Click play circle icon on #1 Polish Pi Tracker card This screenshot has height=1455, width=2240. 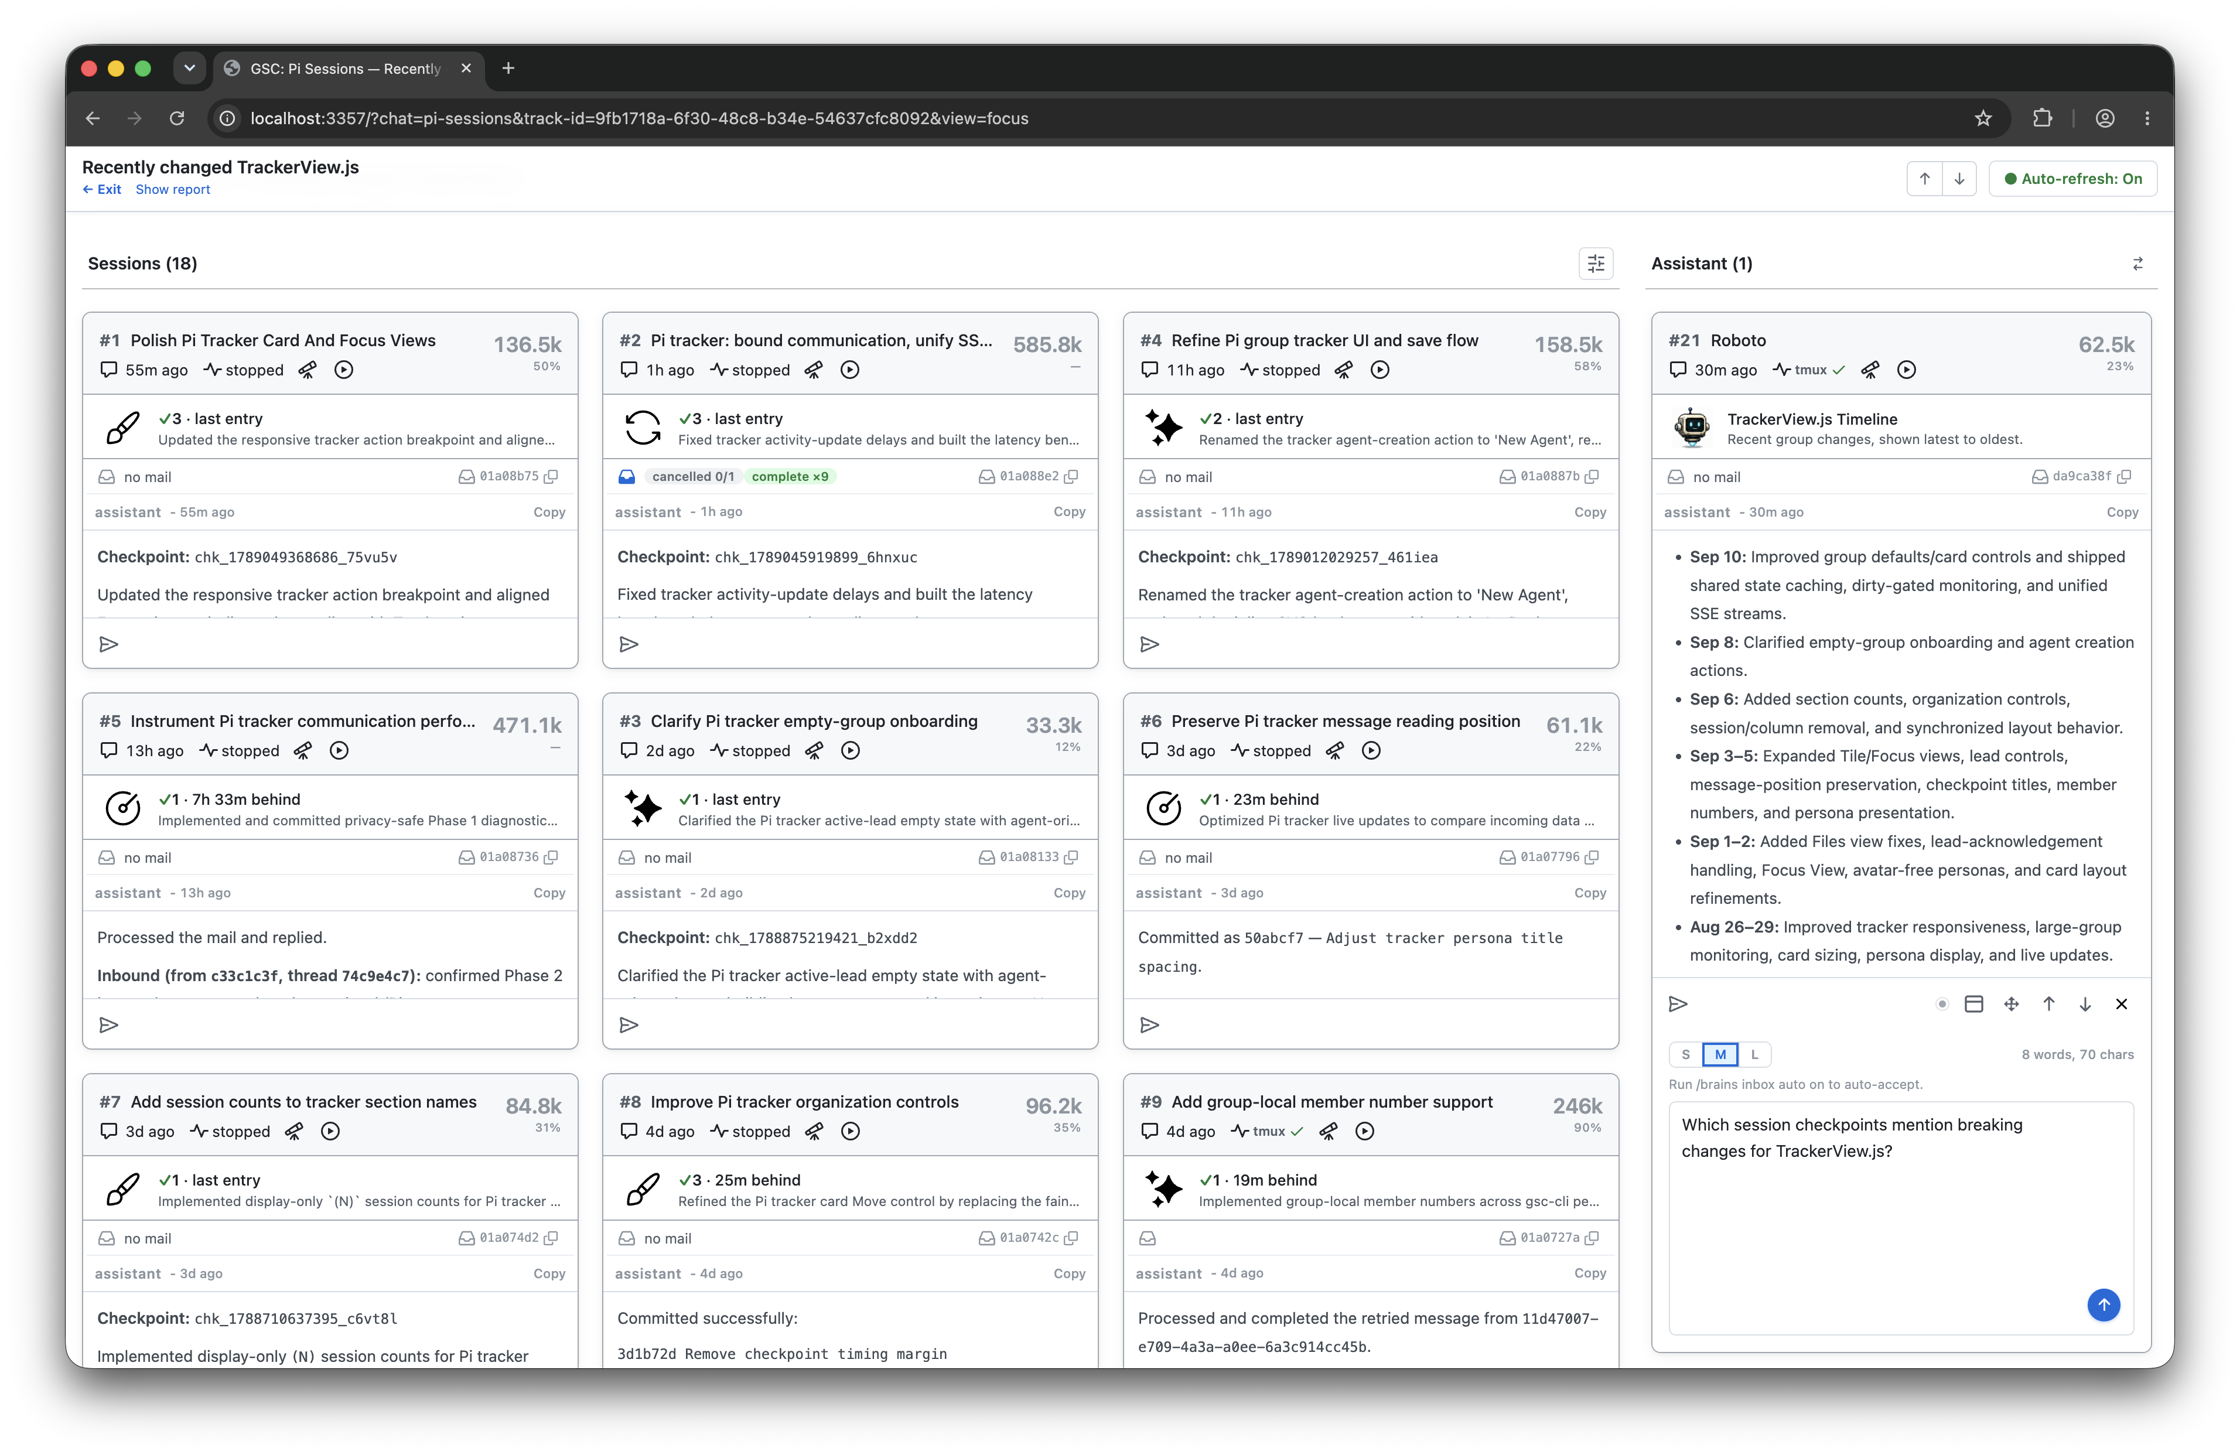(344, 370)
